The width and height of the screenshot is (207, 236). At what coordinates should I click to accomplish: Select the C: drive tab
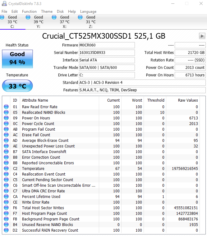[x=13, y=22]
